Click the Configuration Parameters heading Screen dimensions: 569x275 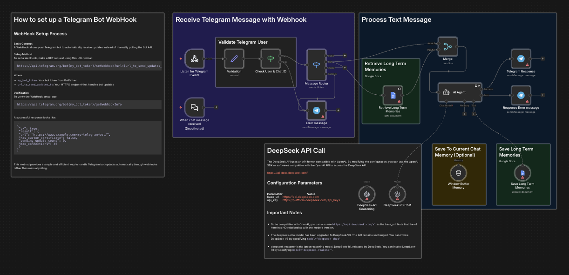(294, 183)
